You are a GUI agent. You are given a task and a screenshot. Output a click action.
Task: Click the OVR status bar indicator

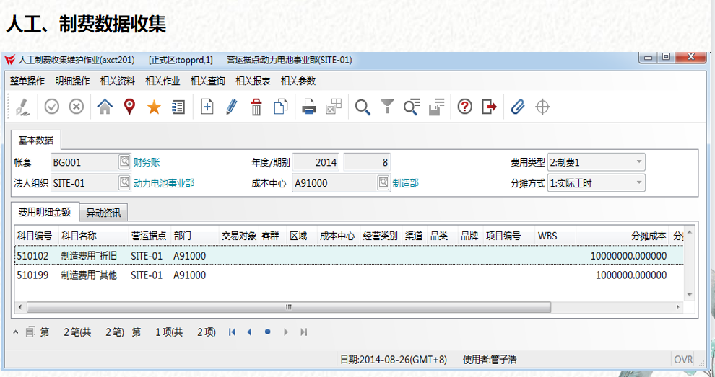[682, 360]
